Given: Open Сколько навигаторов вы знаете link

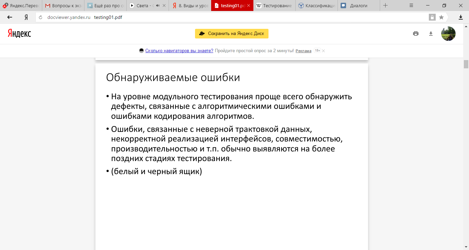Looking at the screenshot, I should coord(179,51).
